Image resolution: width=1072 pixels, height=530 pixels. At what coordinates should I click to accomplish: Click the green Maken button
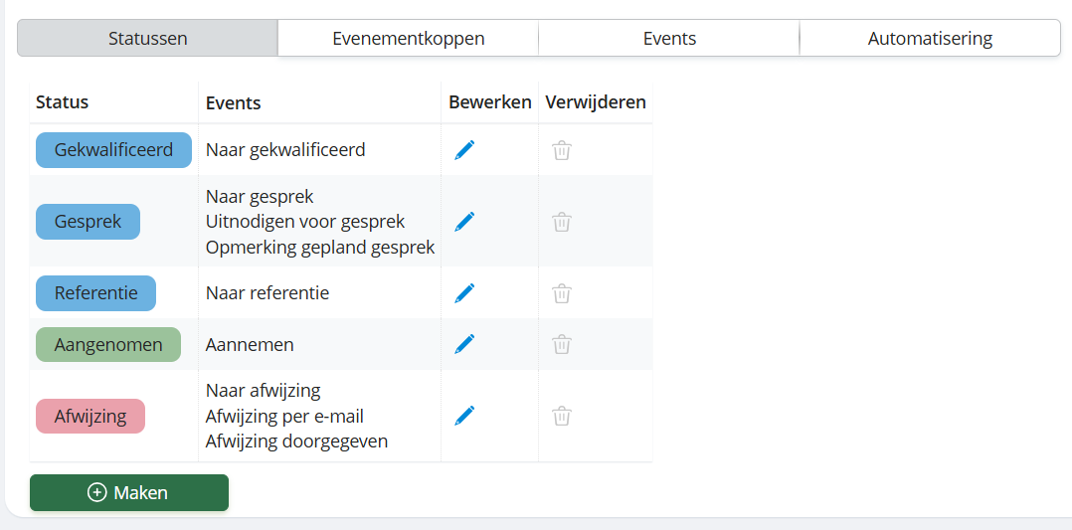129,492
